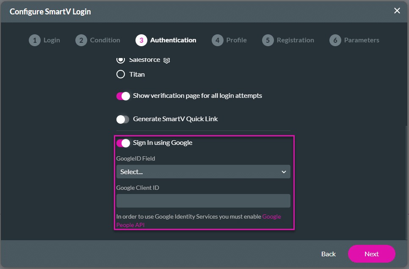Open the Salesforce settings gear icon
Screen dimensions: 409x269
pyautogui.click(x=166, y=61)
